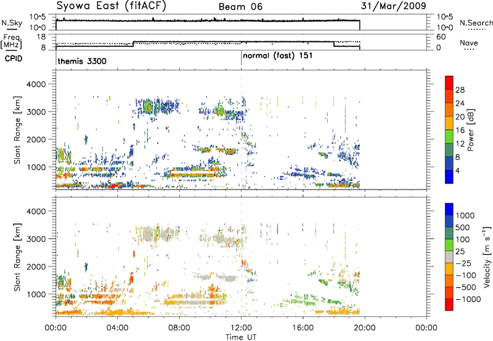Viewport: 493px width, 341px height.
Task: Select the CPID row label
Action: pyautogui.click(x=14, y=58)
